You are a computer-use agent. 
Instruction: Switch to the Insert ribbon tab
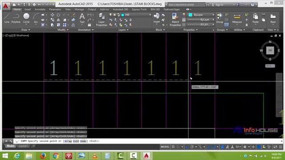pos(28,9)
